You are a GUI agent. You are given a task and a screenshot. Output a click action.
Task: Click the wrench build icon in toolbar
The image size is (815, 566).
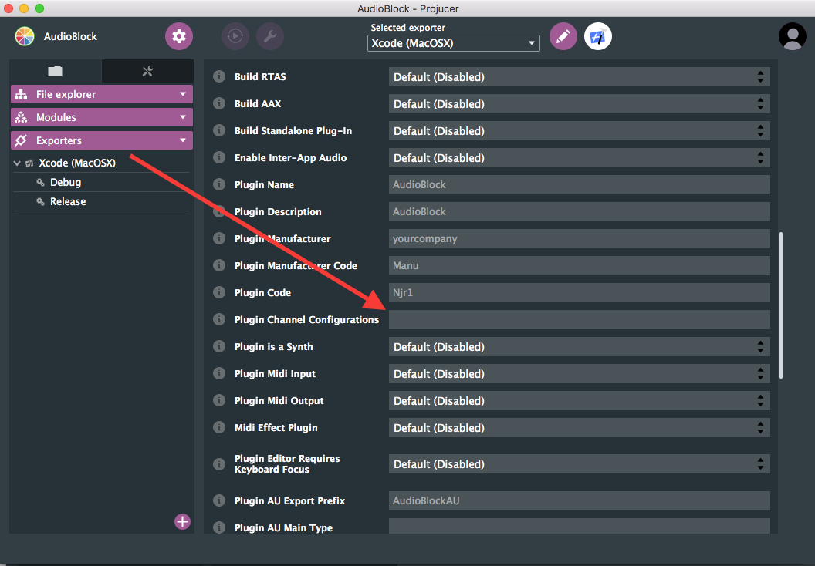pyautogui.click(x=270, y=36)
